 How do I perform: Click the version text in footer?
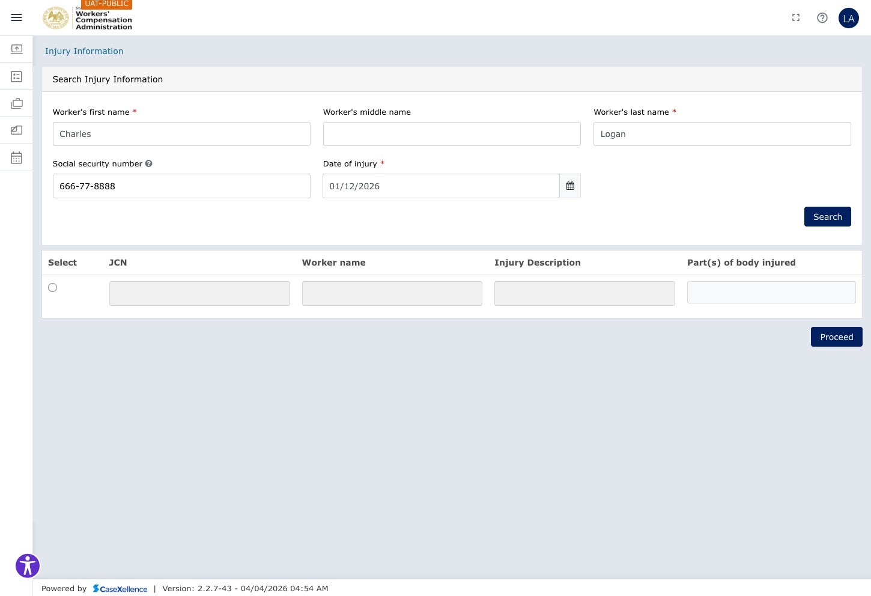(x=245, y=589)
